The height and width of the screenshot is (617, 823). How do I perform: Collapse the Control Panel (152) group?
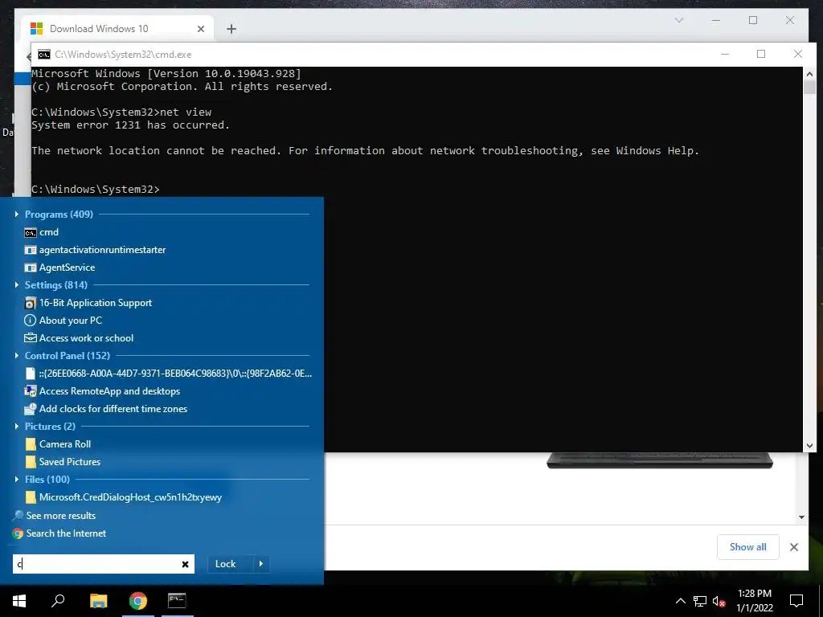coord(17,356)
